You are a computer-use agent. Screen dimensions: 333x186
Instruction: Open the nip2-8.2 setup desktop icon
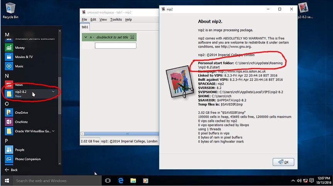pos(303,10)
